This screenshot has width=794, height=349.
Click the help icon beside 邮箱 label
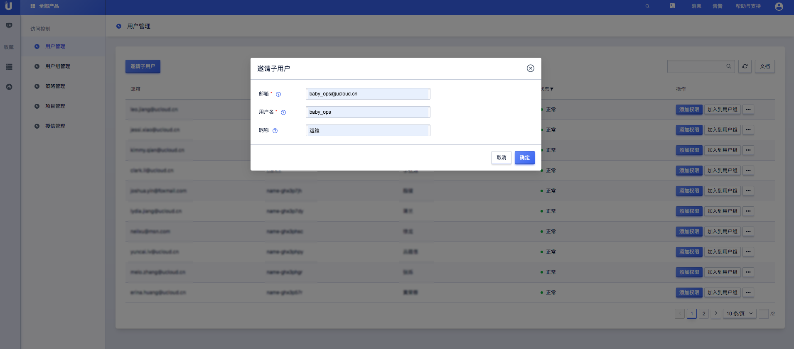point(278,94)
